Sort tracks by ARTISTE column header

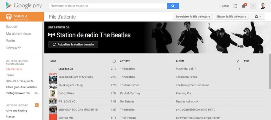pyautogui.click(x=125, y=61)
